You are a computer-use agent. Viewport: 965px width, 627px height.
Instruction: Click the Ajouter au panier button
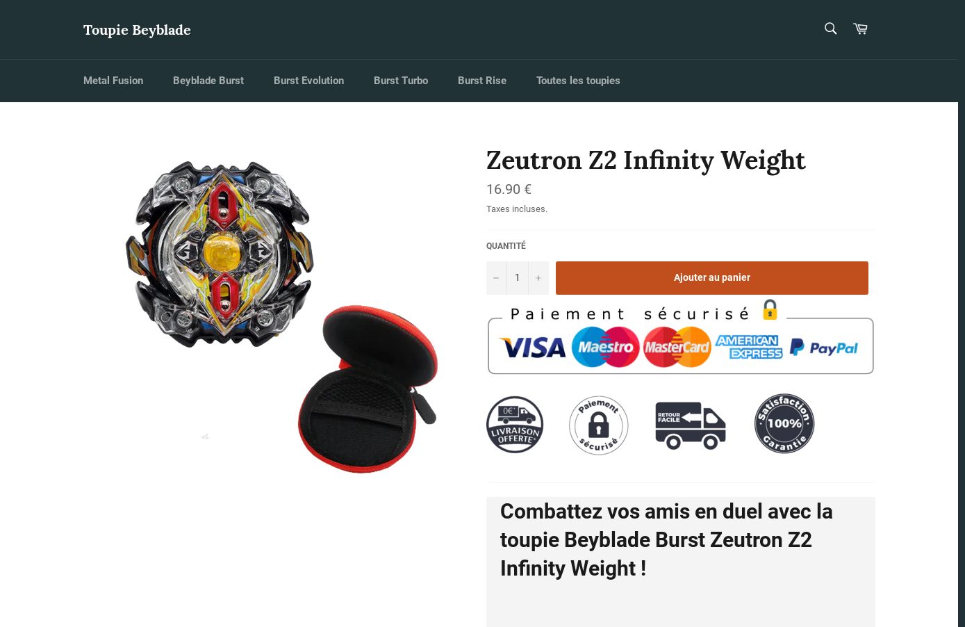click(x=712, y=278)
